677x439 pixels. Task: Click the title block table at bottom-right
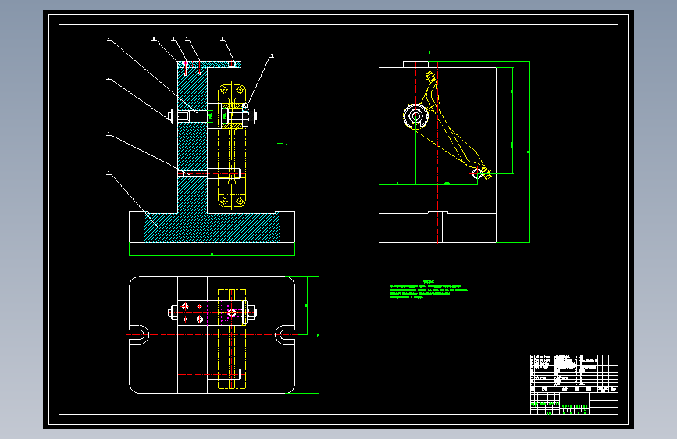click(574, 384)
